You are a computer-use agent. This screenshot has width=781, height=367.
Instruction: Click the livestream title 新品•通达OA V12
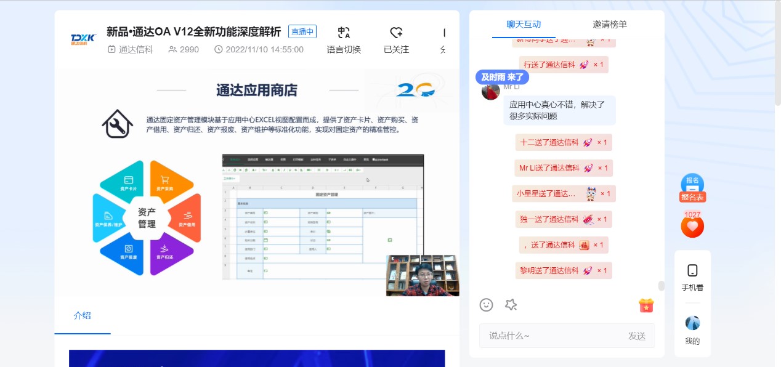[x=193, y=32]
